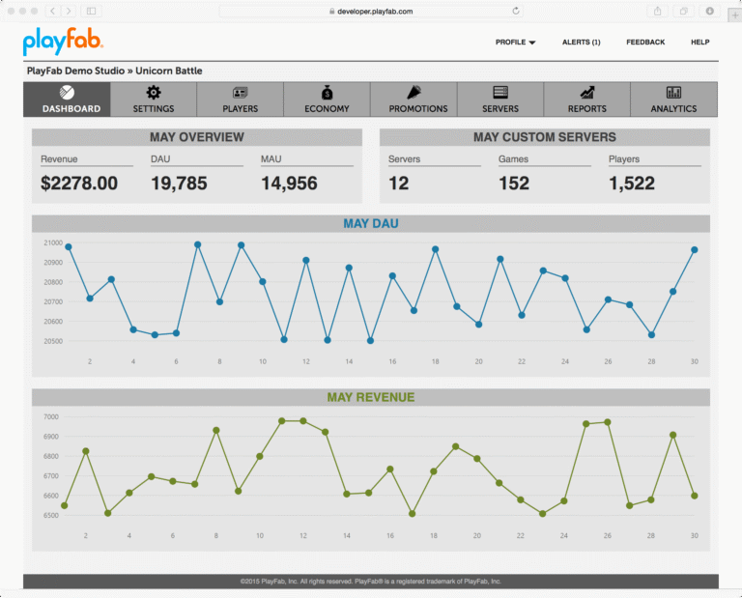Click the MAY REVENUE chart title
The width and height of the screenshot is (742, 598).
point(371,397)
